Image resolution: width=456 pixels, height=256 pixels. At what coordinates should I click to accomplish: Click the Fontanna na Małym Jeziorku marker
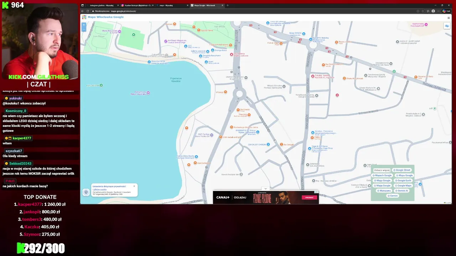[148, 93]
